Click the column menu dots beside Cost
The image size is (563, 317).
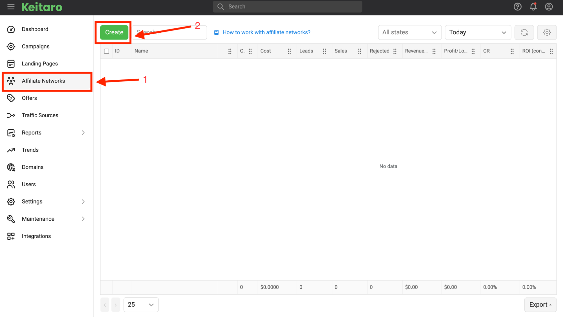(x=289, y=51)
